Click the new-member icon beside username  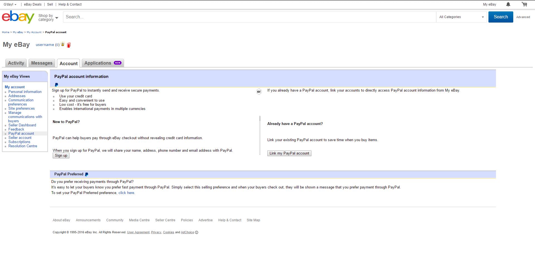pyautogui.click(x=63, y=44)
